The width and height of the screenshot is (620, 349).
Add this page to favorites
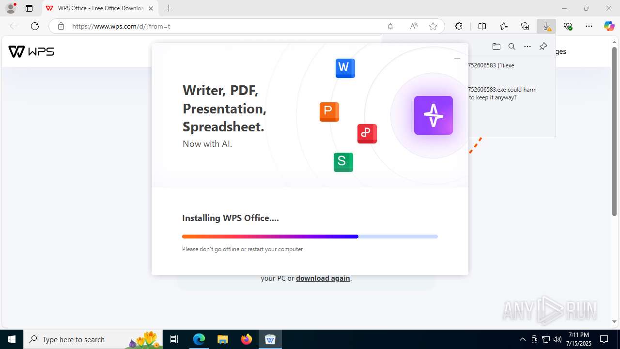tap(433, 26)
